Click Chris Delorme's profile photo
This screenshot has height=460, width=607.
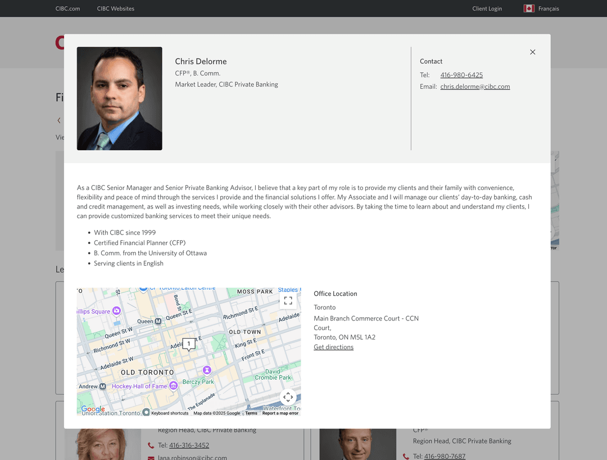(x=119, y=98)
